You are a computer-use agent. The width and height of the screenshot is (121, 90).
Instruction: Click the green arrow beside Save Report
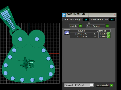point(107,26)
